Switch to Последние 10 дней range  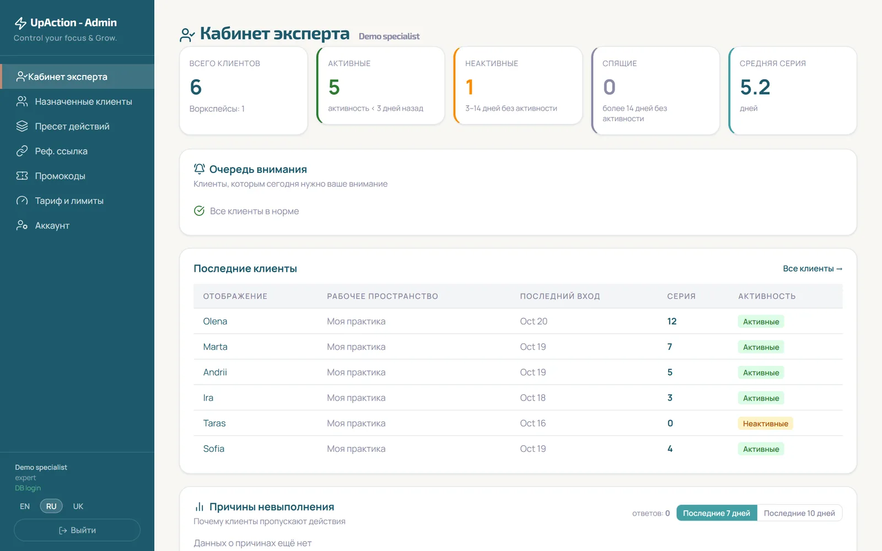799,513
